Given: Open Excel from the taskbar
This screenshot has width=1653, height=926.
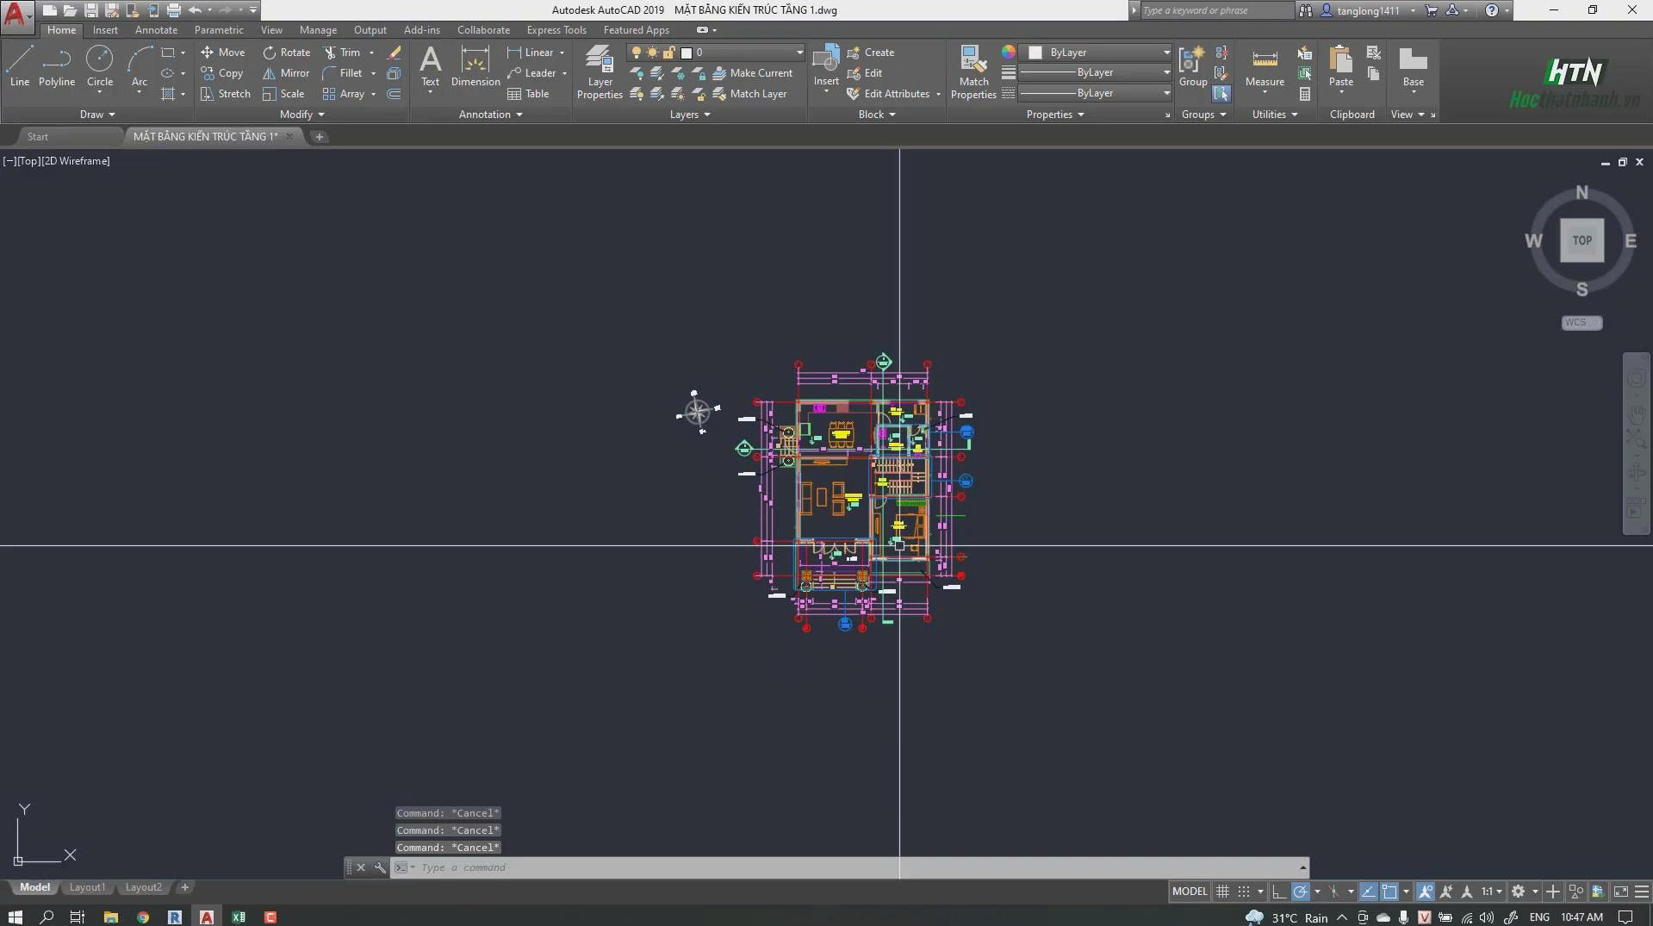Looking at the screenshot, I should pyautogui.click(x=239, y=917).
